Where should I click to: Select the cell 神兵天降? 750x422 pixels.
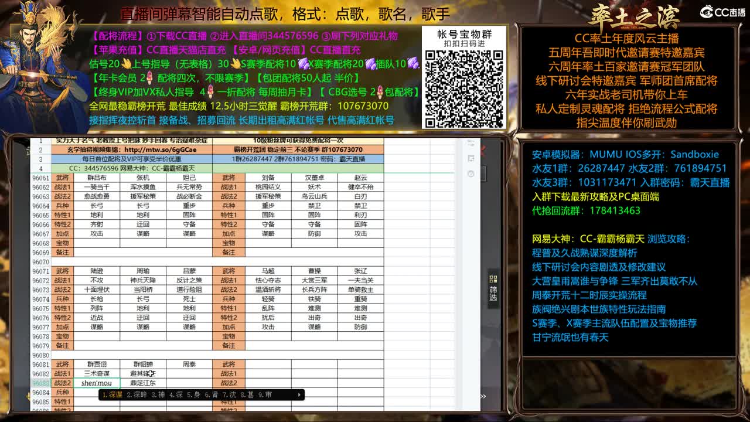tap(143, 280)
